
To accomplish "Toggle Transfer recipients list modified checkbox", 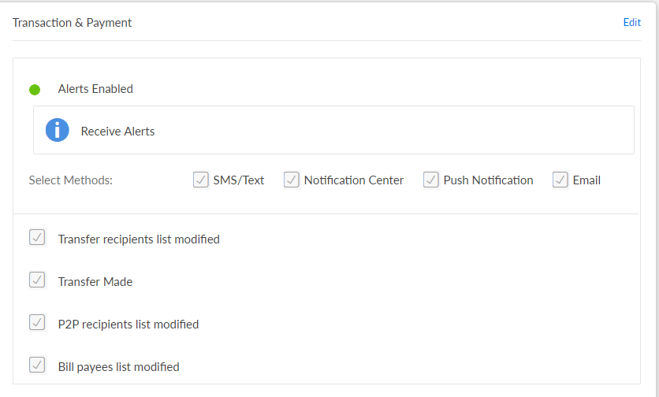I will (x=37, y=237).
